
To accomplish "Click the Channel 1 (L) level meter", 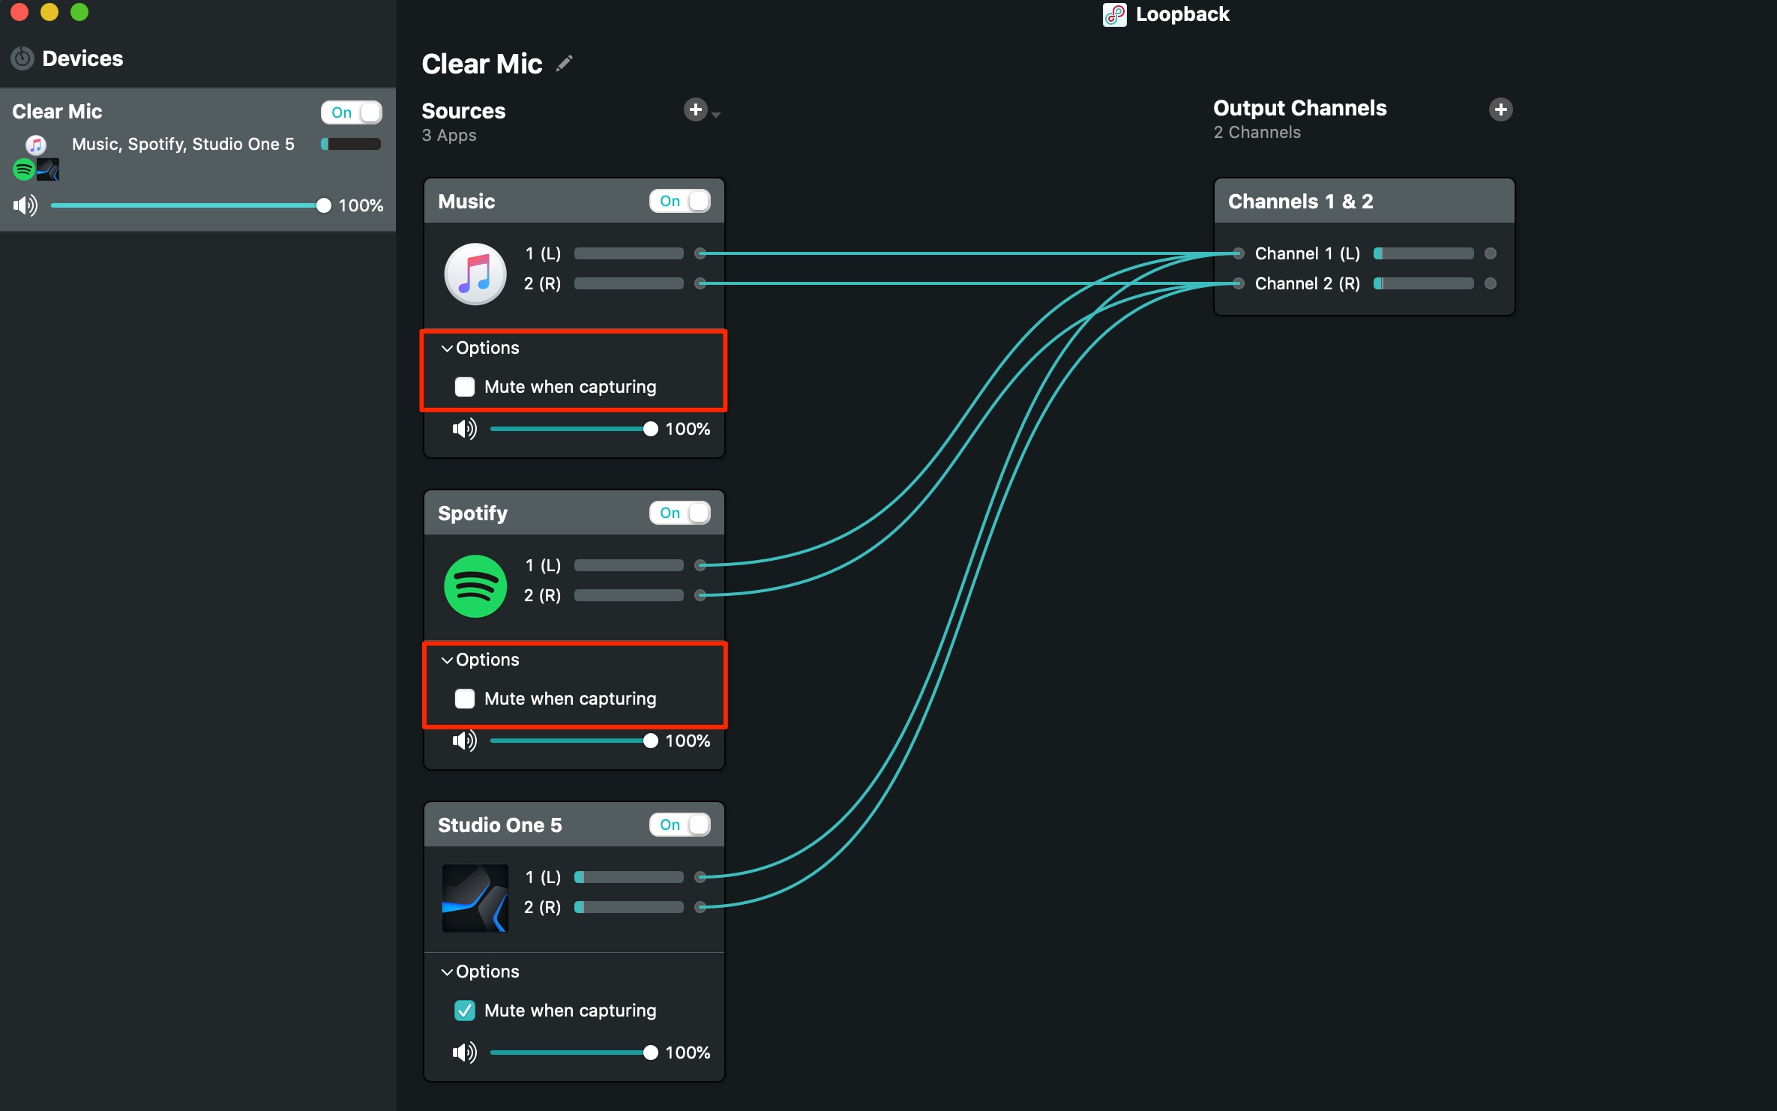I will (1423, 253).
